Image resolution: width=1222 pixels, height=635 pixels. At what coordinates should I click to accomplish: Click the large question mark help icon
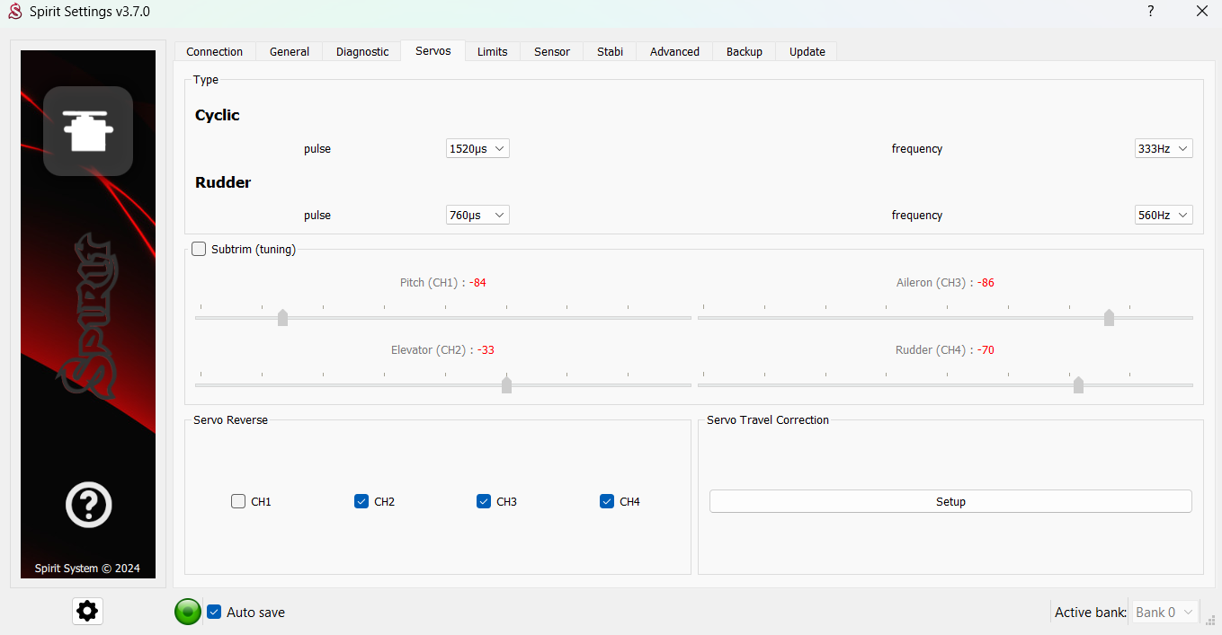(x=88, y=505)
